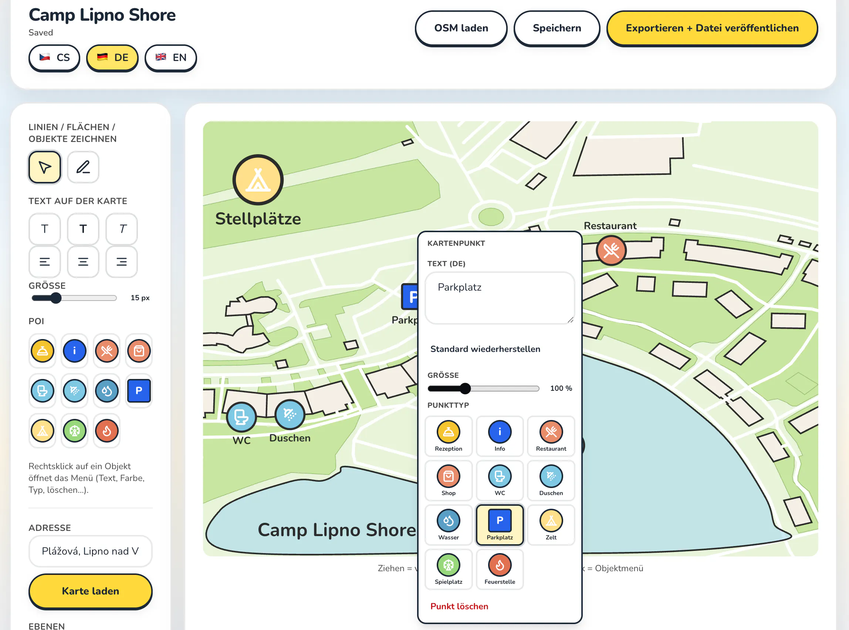Click Punkt löschen
Image resolution: width=849 pixels, height=630 pixels.
pos(459,606)
